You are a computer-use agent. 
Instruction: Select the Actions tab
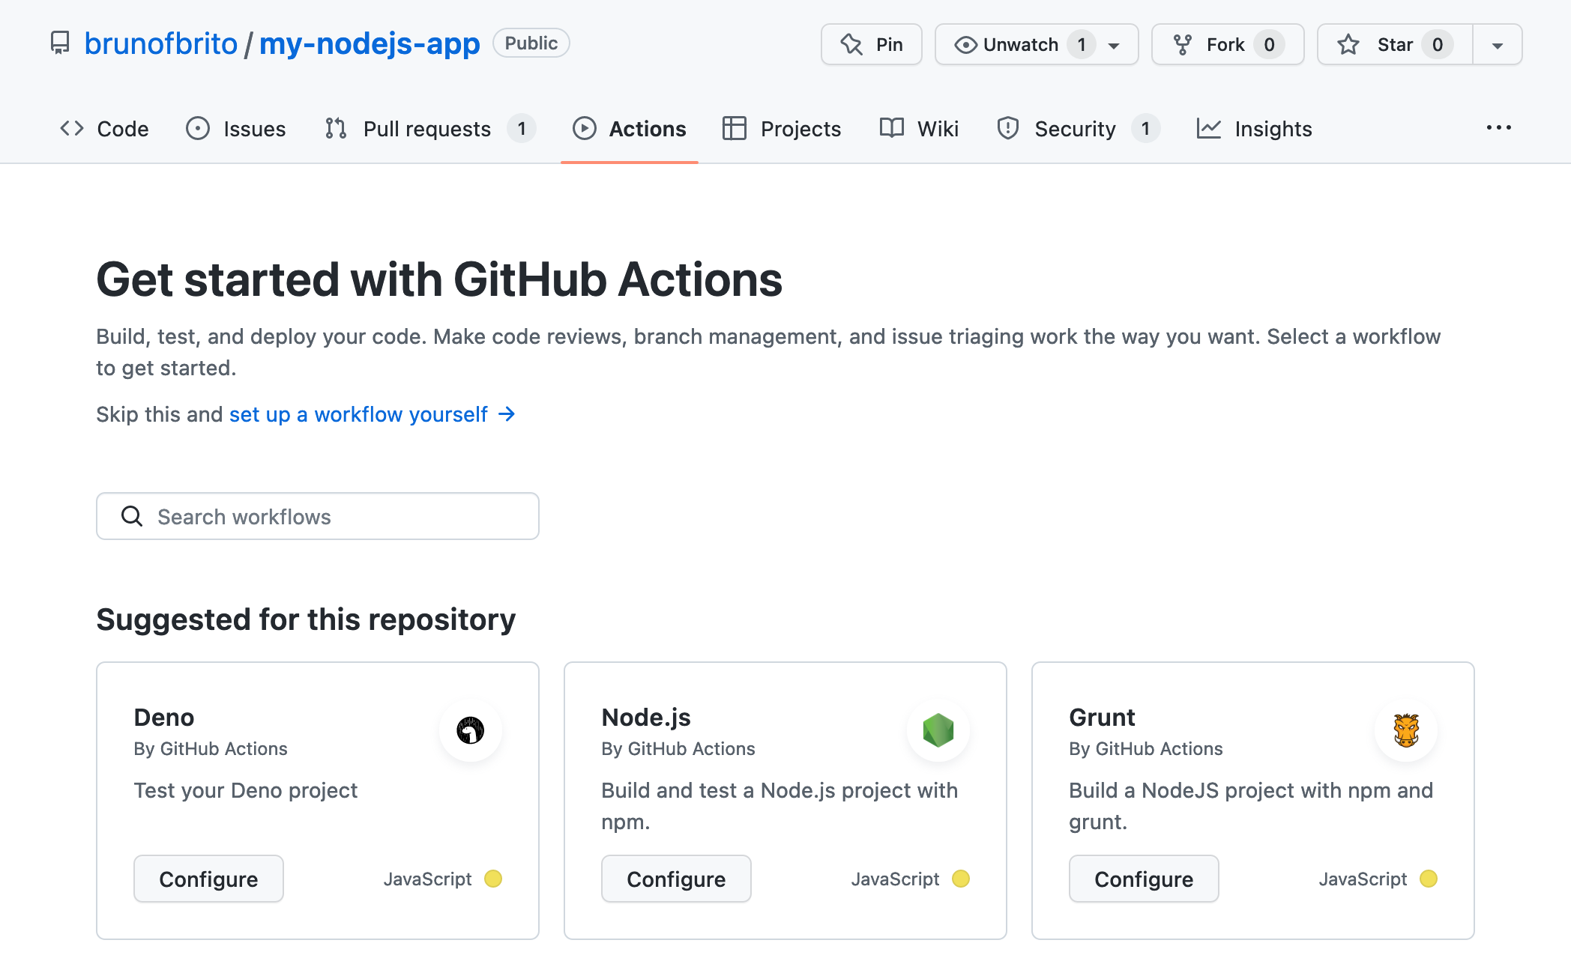[630, 128]
